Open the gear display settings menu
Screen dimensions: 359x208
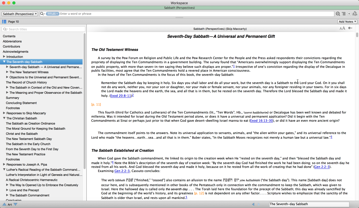click(350, 28)
